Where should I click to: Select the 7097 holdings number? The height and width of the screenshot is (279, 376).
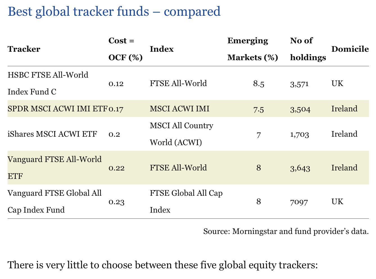click(x=299, y=202)
